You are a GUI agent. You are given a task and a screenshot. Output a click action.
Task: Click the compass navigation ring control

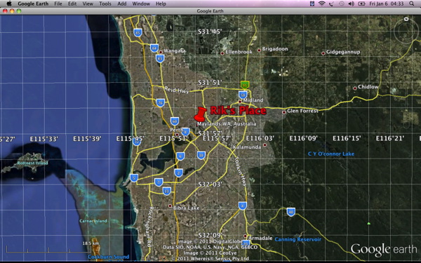click(x=406, y=31)
